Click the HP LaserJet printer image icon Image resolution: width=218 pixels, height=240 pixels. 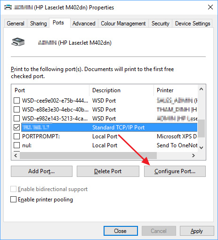point(18,42)
